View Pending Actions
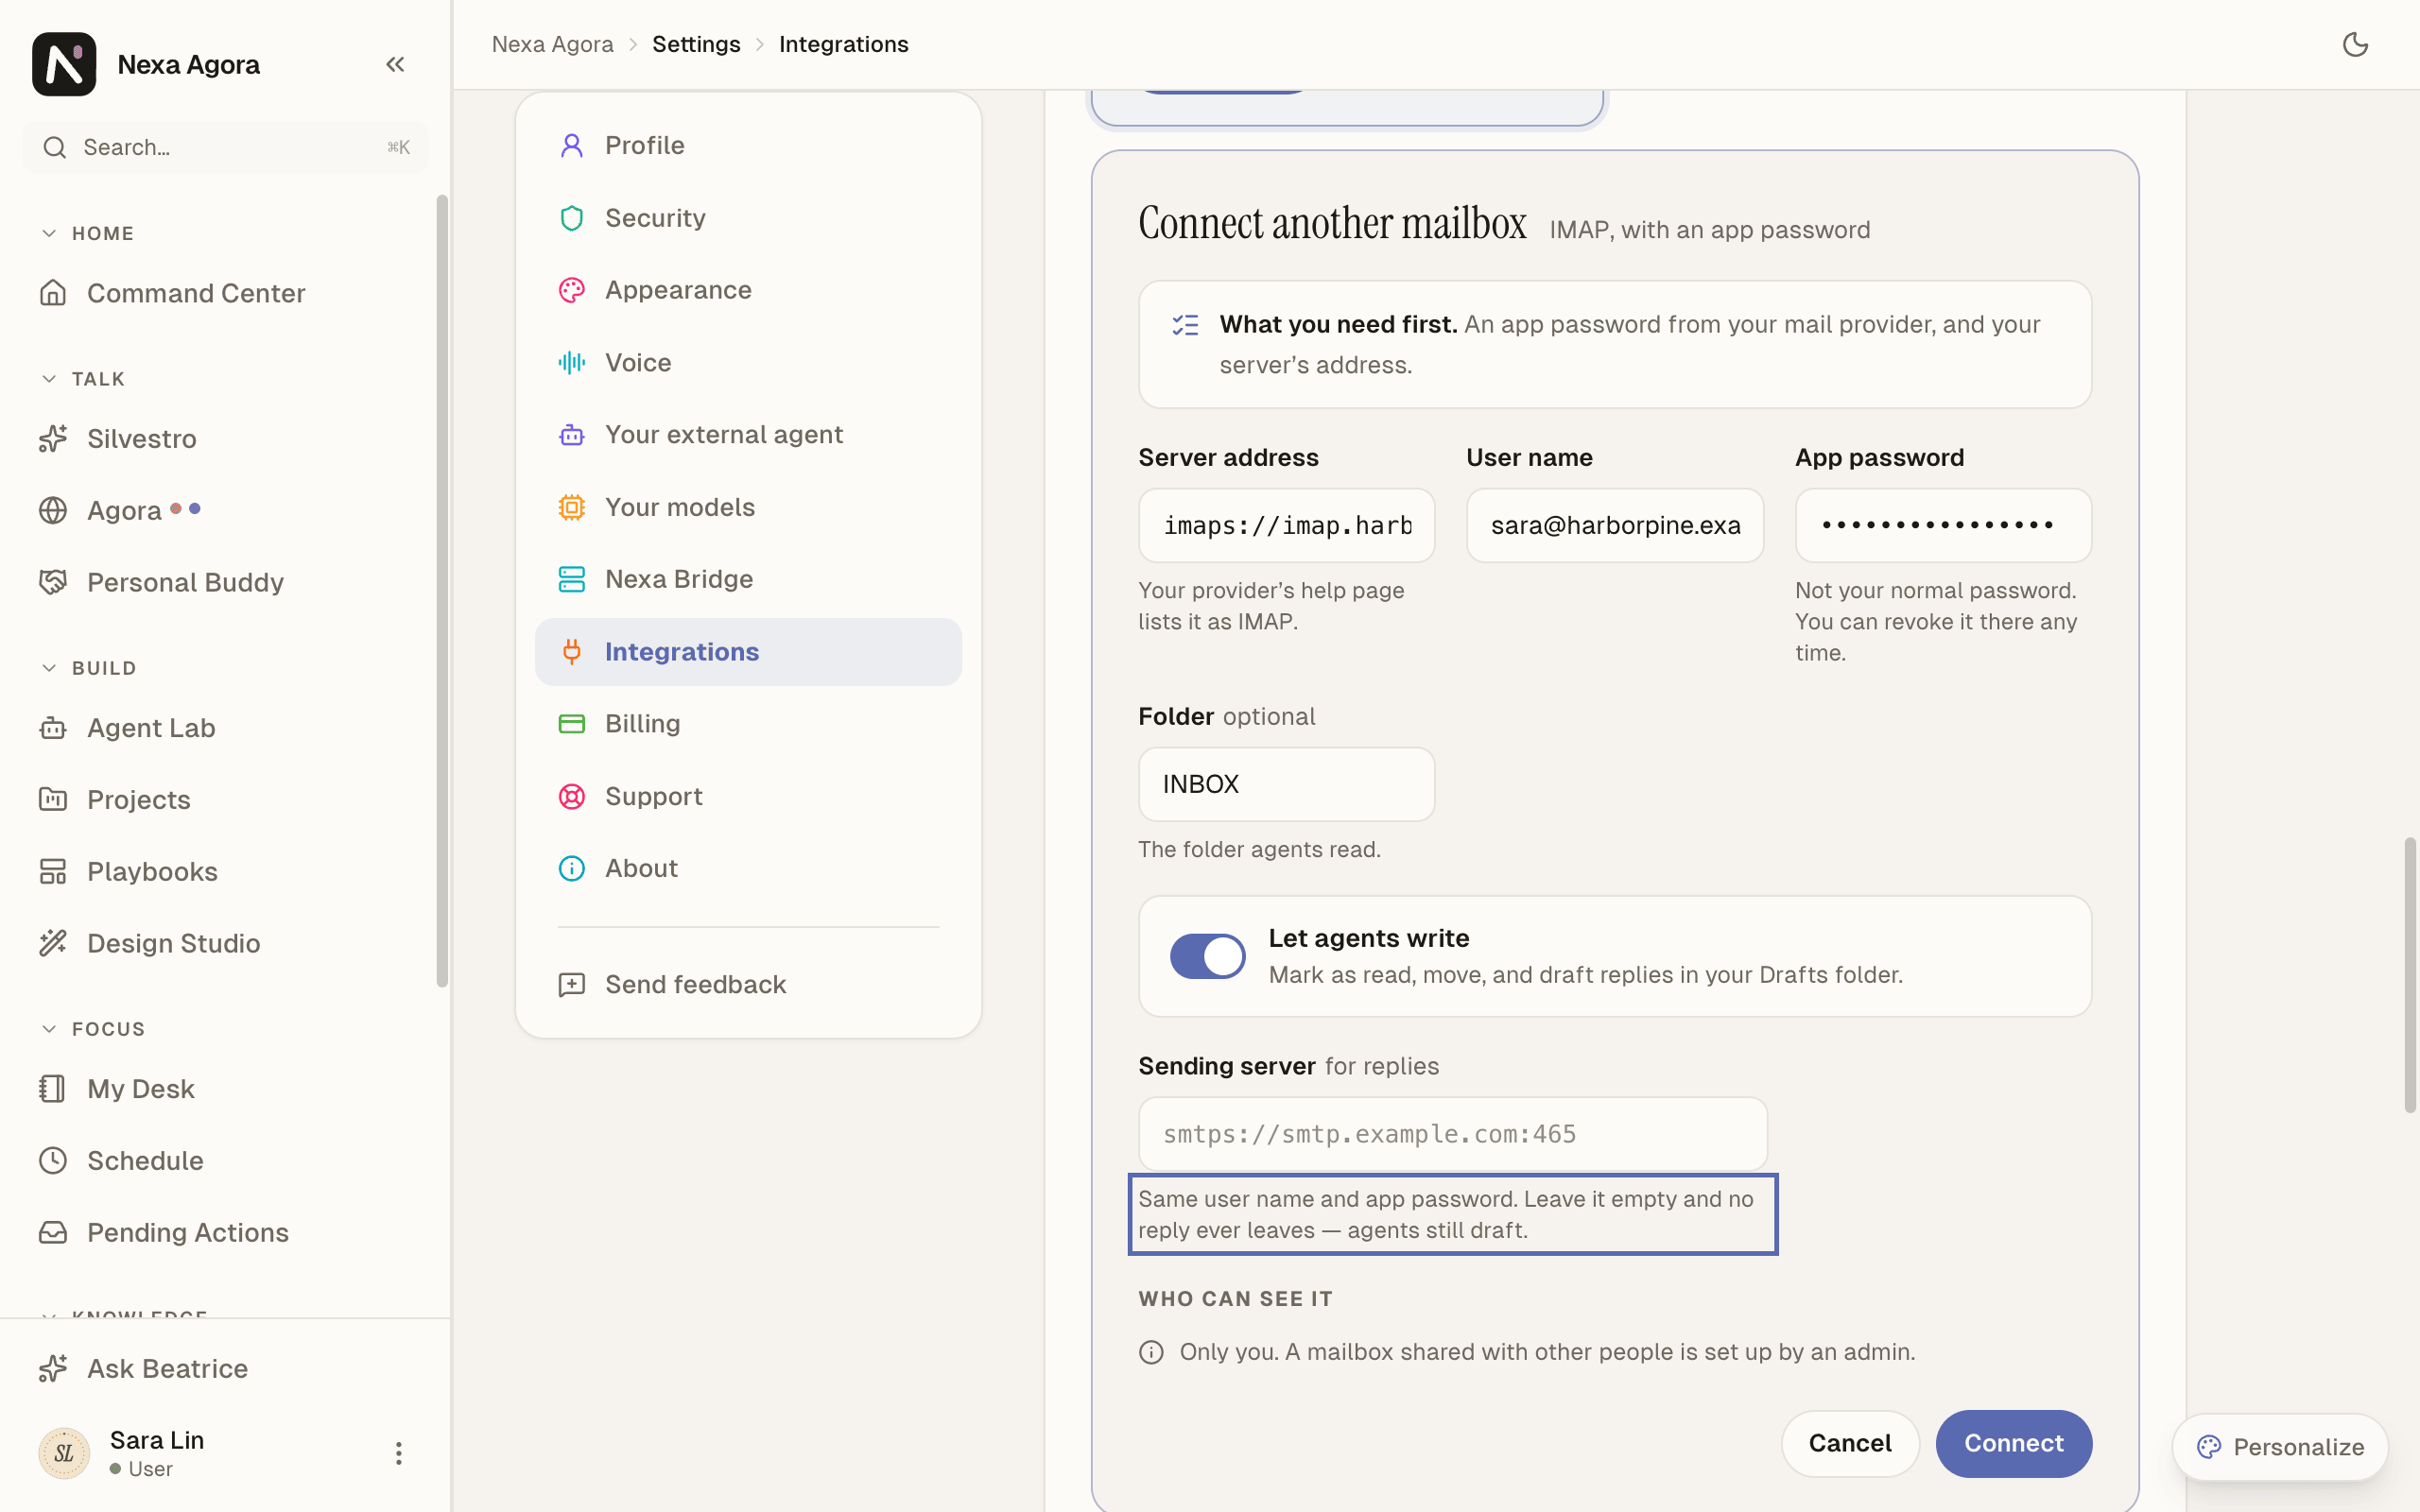Screen dimensions: 2420x1512 [x=225, y=1232]
